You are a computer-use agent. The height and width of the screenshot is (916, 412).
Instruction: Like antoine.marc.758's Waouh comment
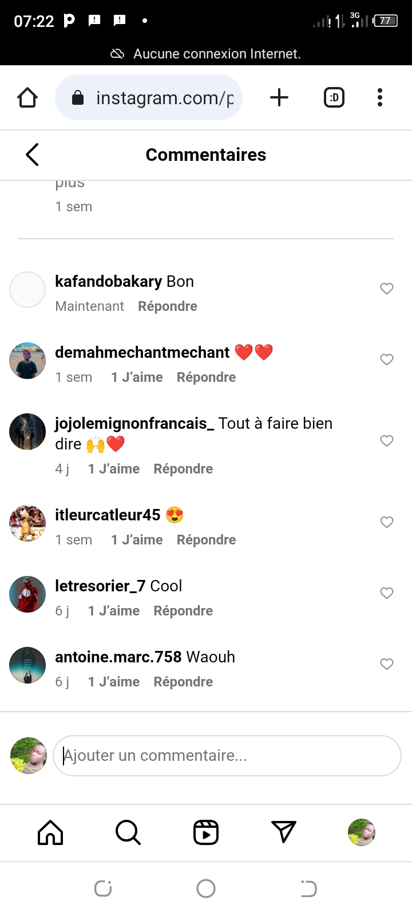pos(387,664)
